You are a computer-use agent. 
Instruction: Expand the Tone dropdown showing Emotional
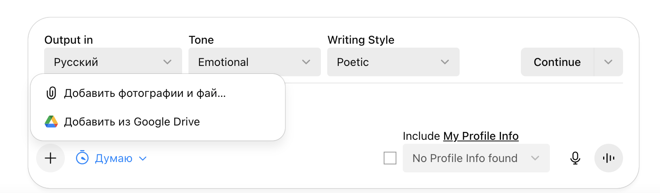click(254, 62)
